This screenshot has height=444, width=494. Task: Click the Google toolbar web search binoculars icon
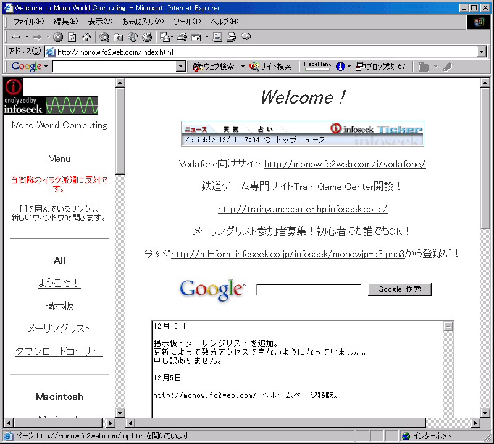(x=198, y=67)
